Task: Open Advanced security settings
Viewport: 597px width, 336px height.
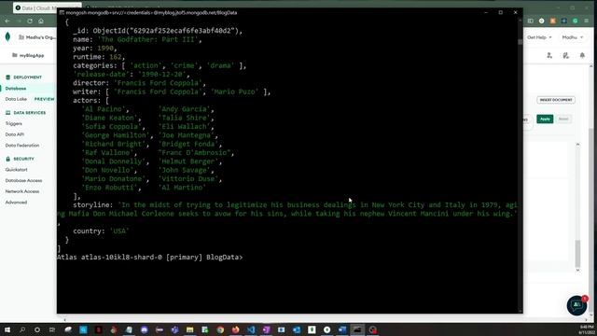Action: (x=16, y=203)
